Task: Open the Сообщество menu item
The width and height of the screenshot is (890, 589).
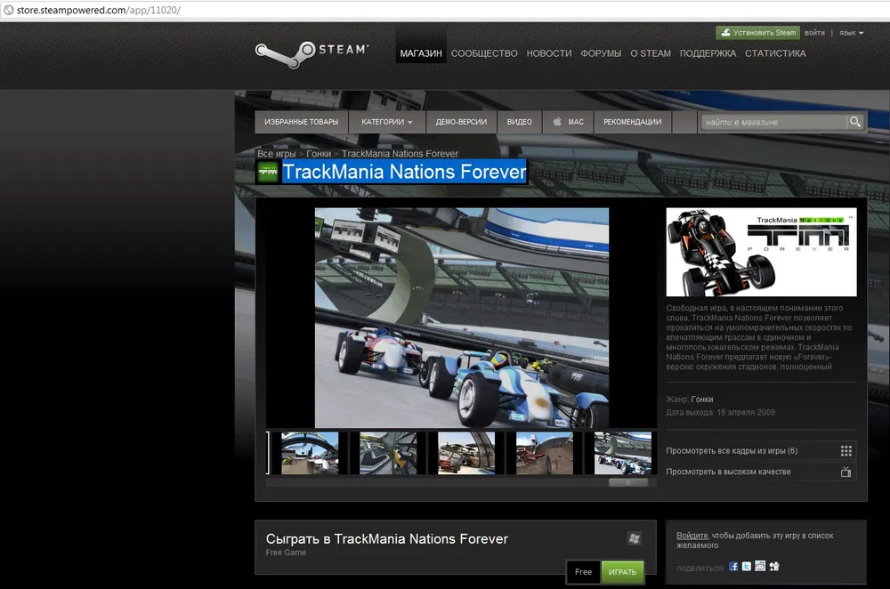Action: (484, 53)
